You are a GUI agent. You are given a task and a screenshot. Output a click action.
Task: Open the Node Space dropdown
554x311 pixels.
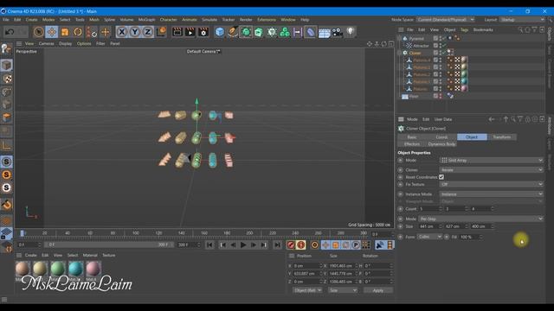click(x=445, y=20)
